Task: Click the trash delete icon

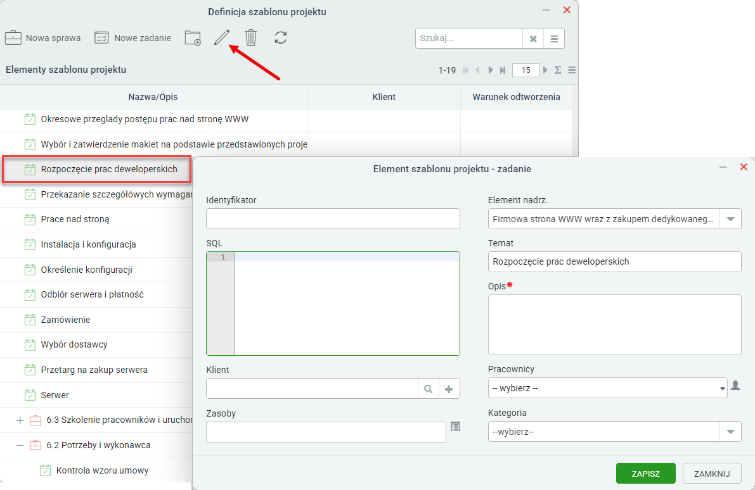Action: point(251,38)
